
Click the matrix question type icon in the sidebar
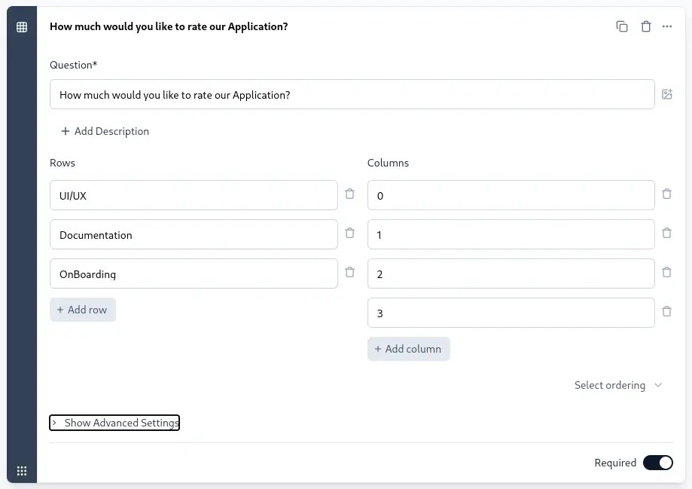tap(22, 27)
